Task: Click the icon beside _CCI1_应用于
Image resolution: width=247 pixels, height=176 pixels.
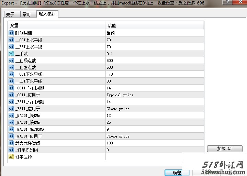Action: click(11, 95)
